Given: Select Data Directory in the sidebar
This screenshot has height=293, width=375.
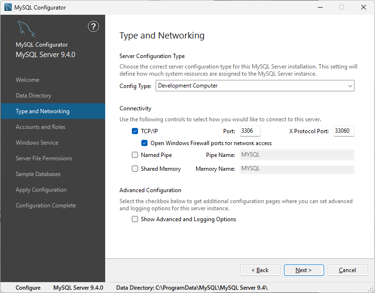Looking at the screenshot, I should pos(33,96).
